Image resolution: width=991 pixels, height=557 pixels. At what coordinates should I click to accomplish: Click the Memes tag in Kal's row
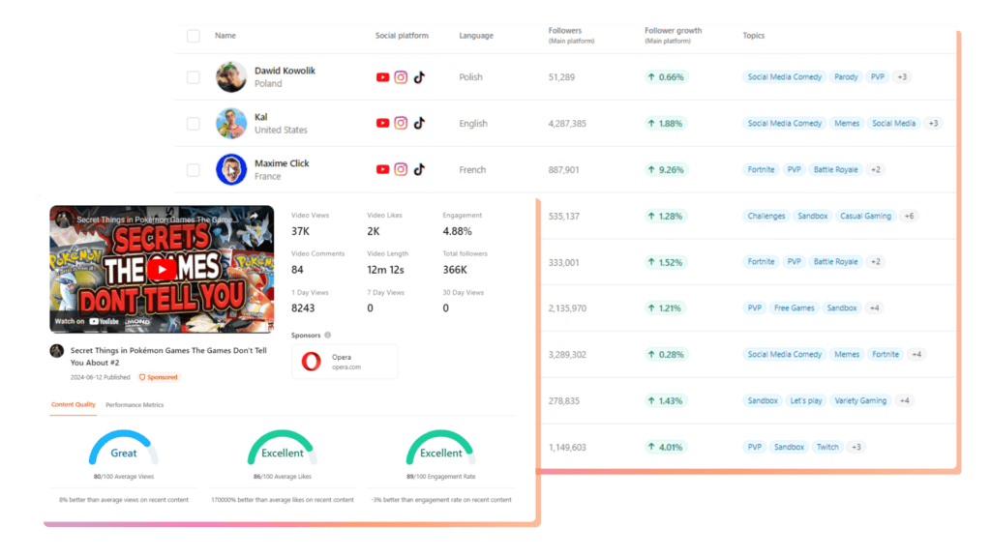coord(846,123)
